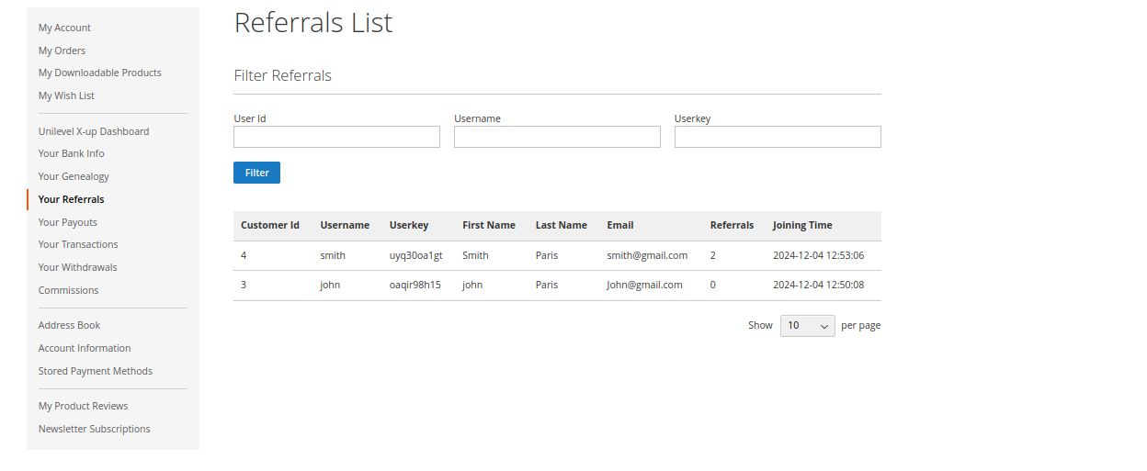Open the per page count dropdown

coord(807,326)
